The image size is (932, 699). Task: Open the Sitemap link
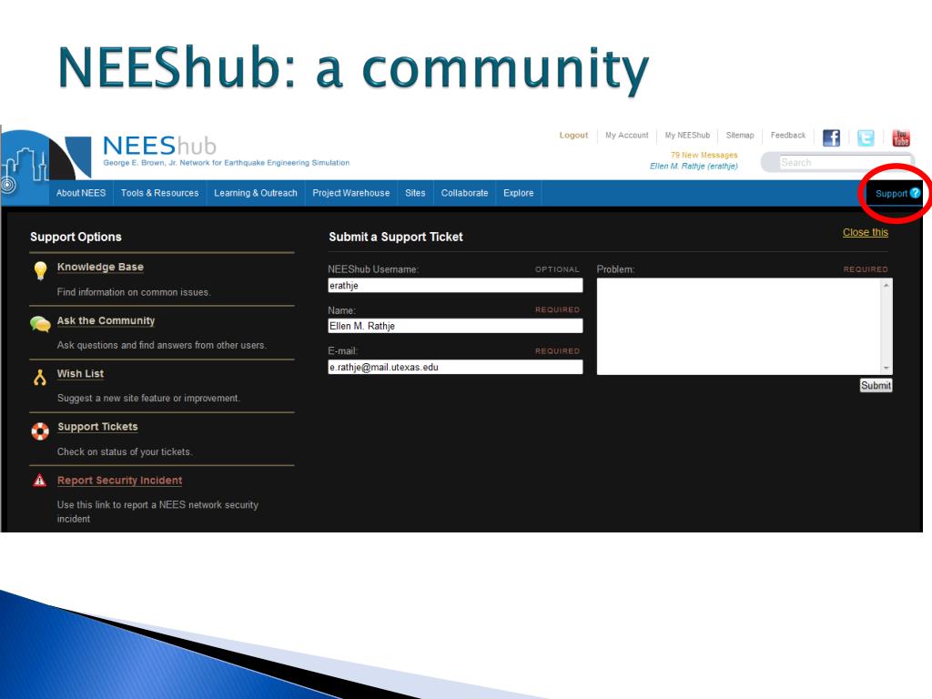click(740, 136)
